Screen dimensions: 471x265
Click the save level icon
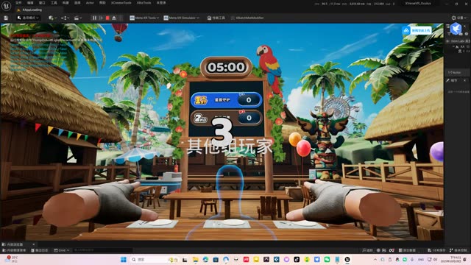[6, 18]
